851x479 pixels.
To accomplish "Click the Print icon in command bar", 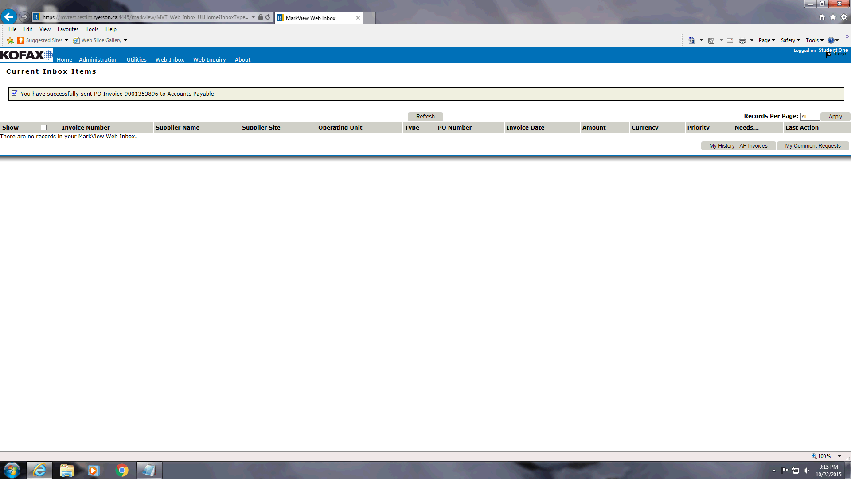I will pyautogui.click(x=742, y=40).
